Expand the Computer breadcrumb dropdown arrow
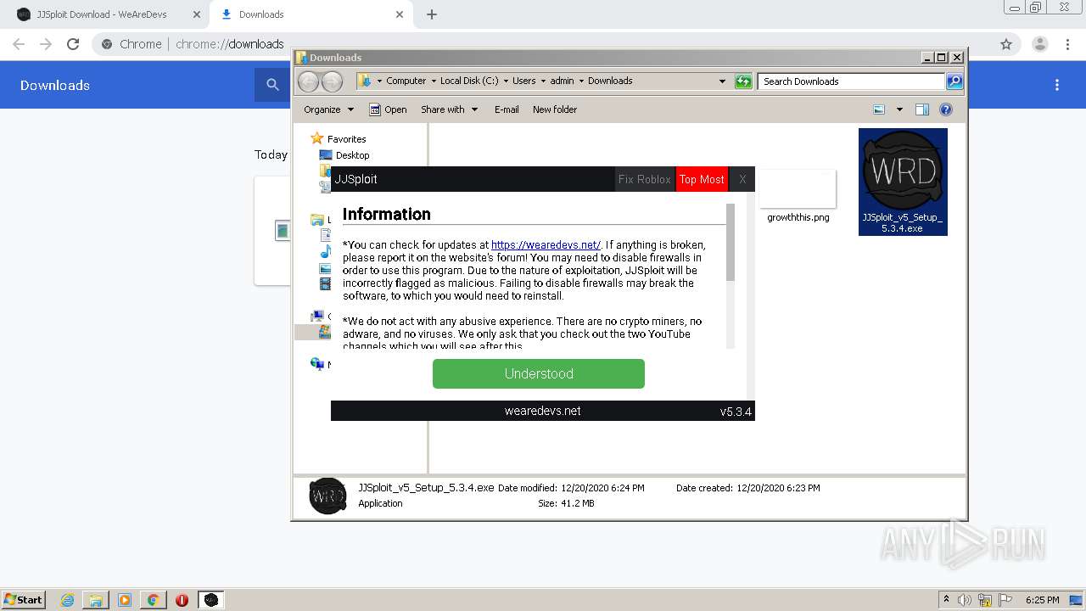Image resolution: width=1086 pixels, height=611 pixels. 434,81
